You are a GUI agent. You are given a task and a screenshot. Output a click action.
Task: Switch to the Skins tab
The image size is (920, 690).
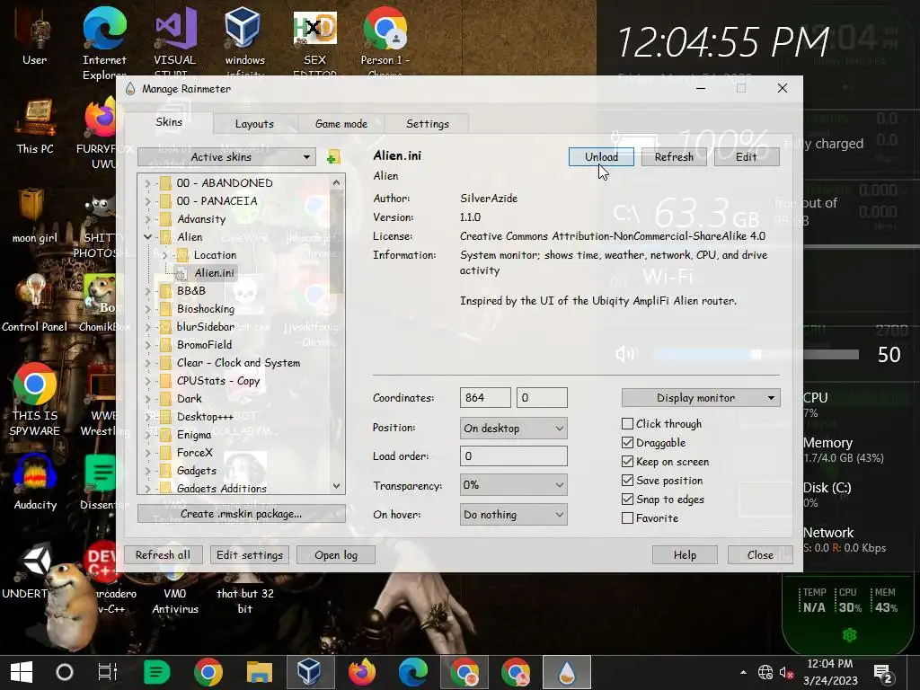click(x=169, y=122)
